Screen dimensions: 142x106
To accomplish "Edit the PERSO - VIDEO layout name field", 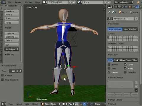I will (x=58, y=2).
